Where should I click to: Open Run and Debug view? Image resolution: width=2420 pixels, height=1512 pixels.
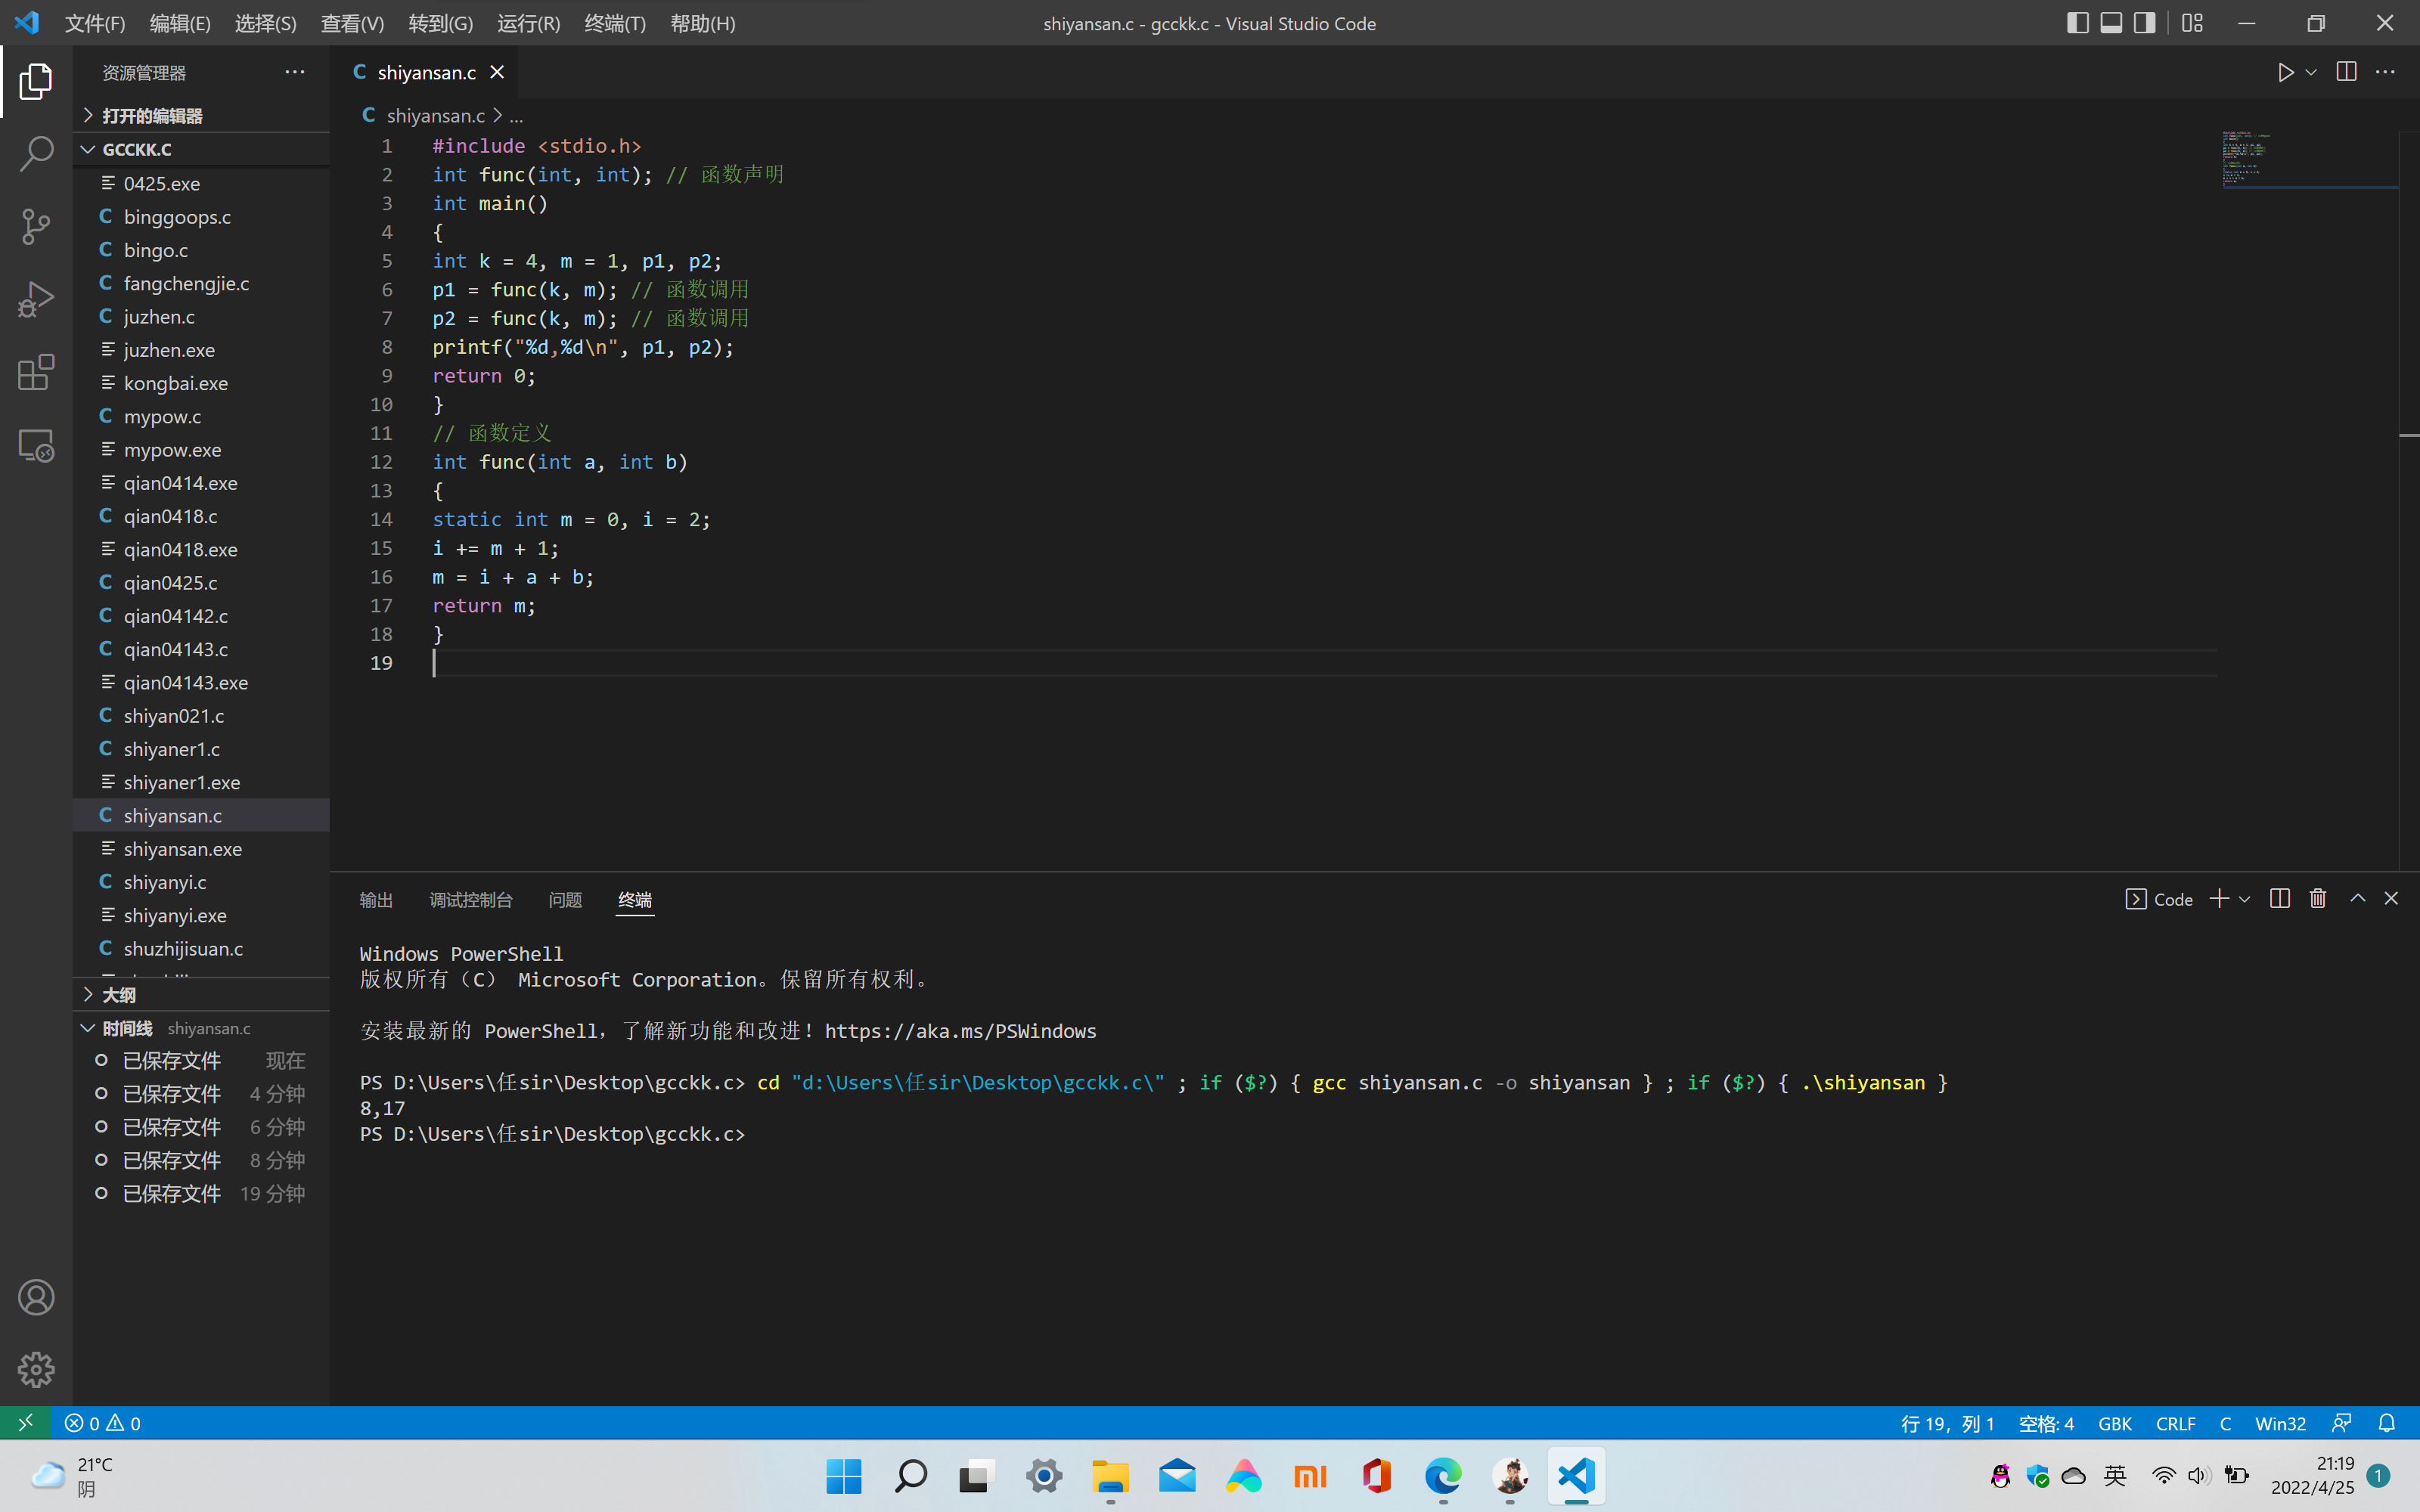[x=36, y=300]
